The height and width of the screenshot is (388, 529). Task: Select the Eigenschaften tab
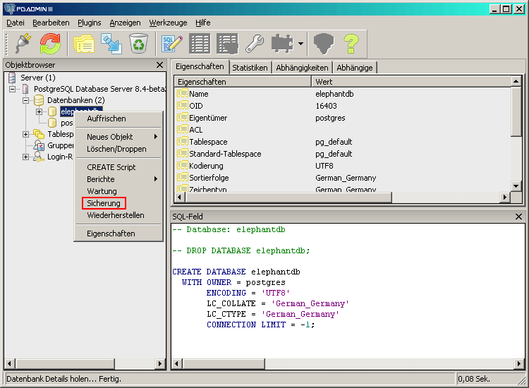point(200,66)
